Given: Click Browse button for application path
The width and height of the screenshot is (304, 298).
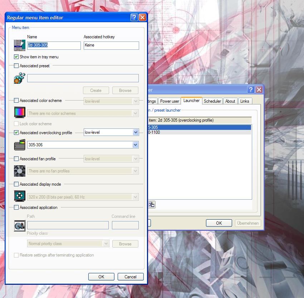Looking at the screenshot, I should click(125, 244).
